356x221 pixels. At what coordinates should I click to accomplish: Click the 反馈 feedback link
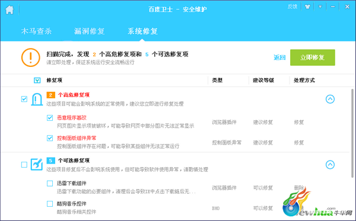(293, 7)
